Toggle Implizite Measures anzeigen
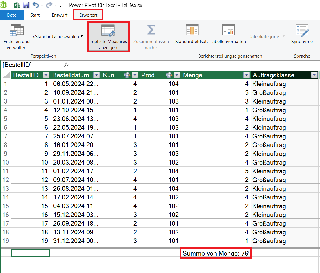Screen dimensions: 320x273 108,37
